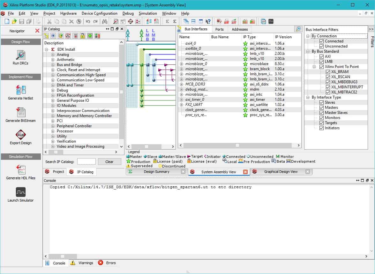The image size is (375, 274).
Task: Click the binoculars Find icon
Action: coord(105,21)
